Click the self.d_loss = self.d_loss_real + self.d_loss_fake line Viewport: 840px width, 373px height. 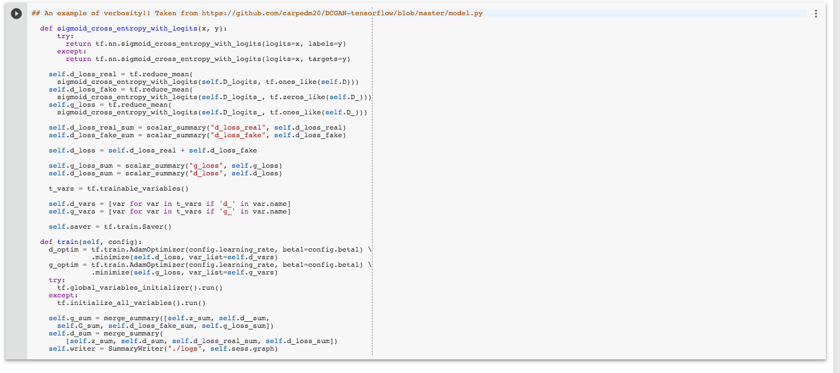pos(152,150)
